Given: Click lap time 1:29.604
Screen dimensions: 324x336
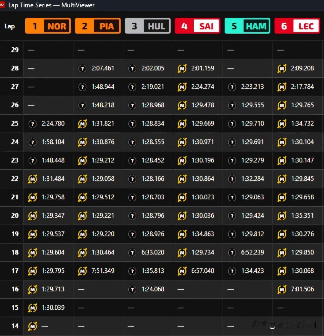Looking at the screenshot, I should (53, 252).
